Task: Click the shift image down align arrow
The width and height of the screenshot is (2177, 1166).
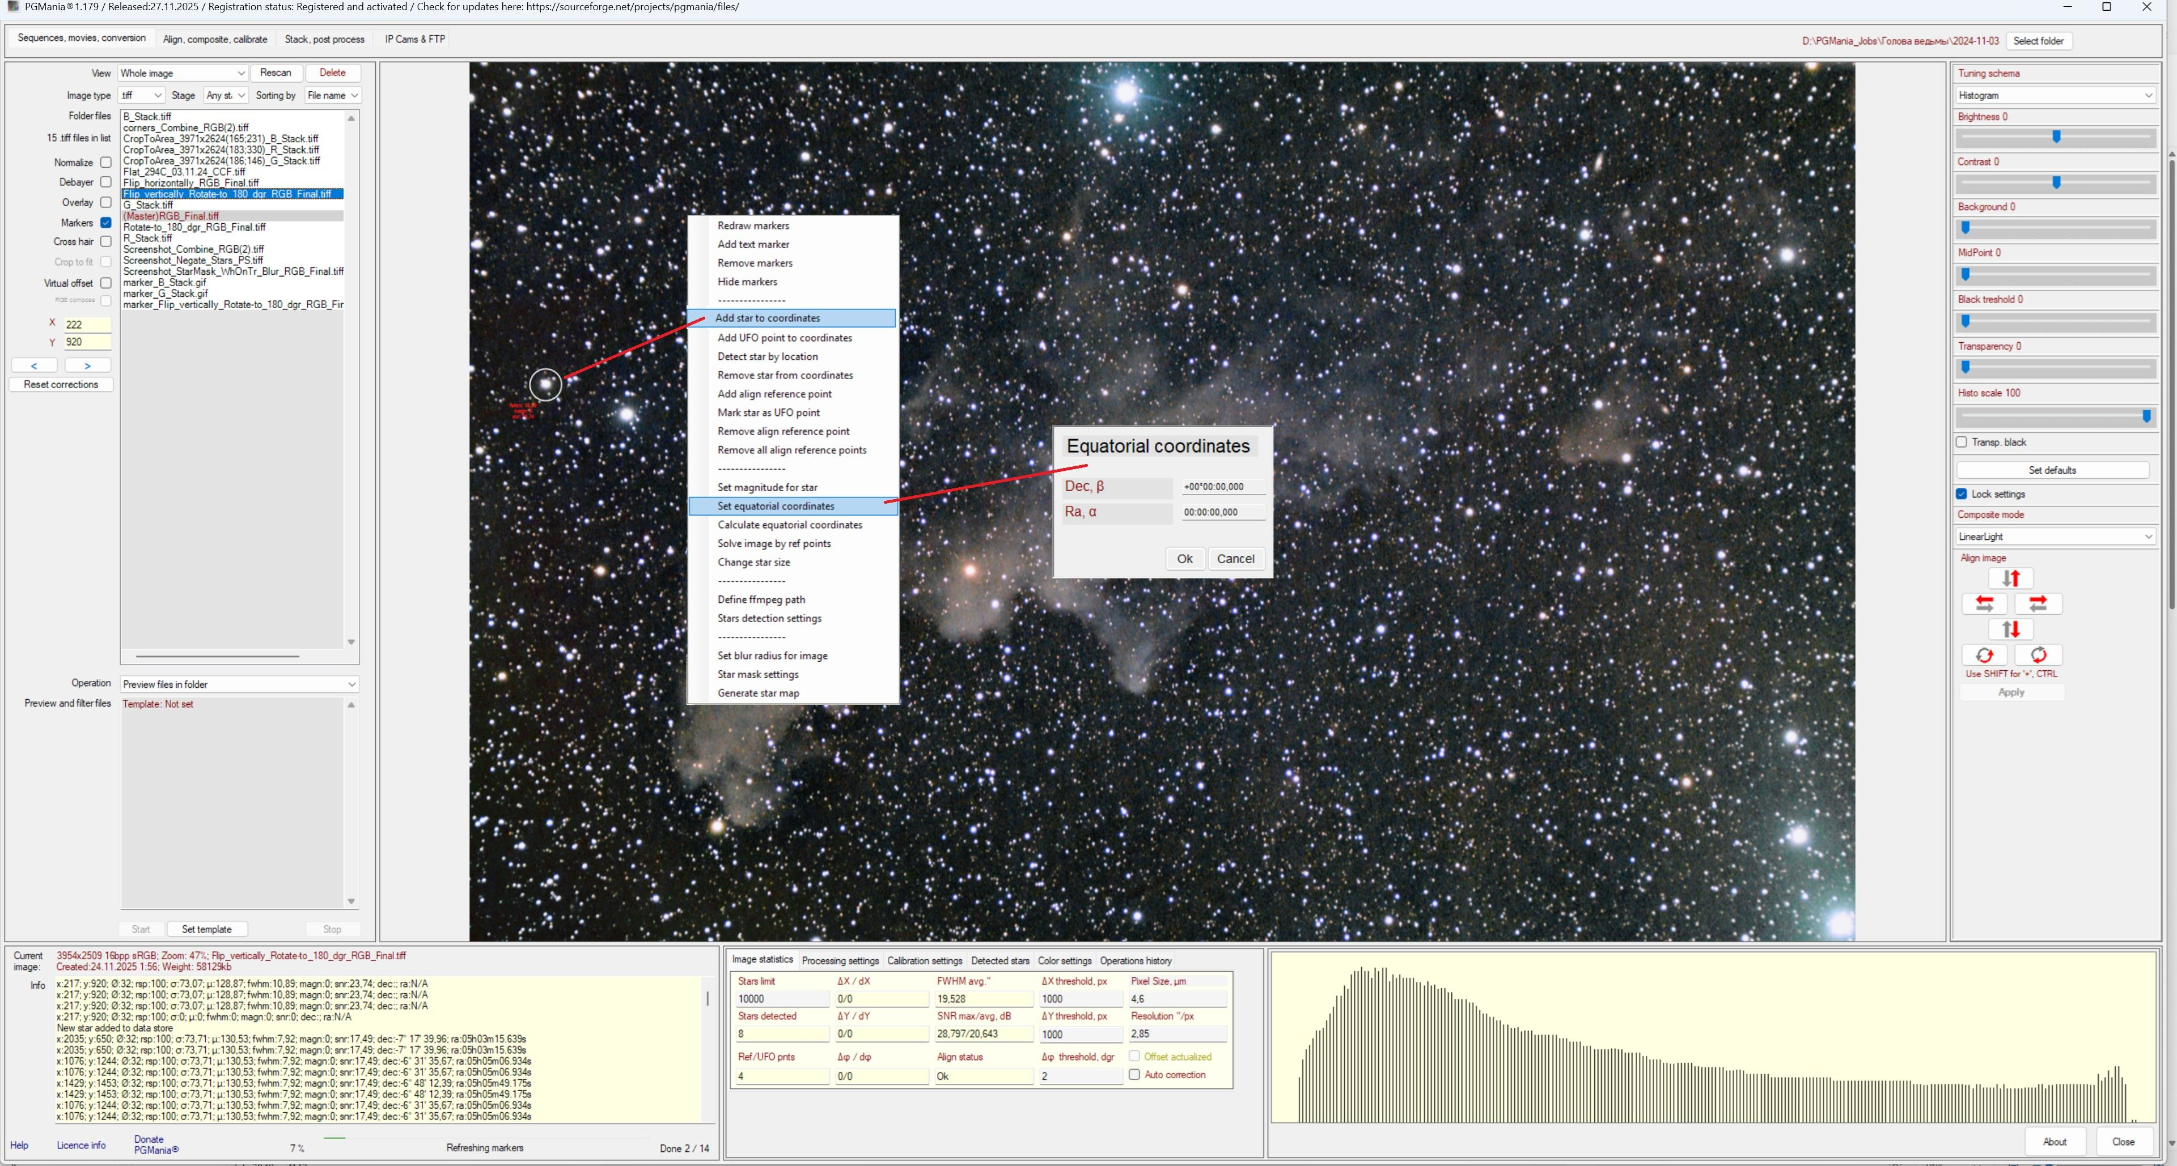Action: click(2010, 629)
